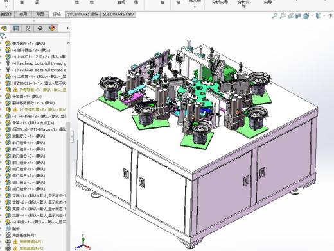Click the tree filter funnel icon
Image resolution: width=334 pixels, height=251 pixels.
click(3, 36)
